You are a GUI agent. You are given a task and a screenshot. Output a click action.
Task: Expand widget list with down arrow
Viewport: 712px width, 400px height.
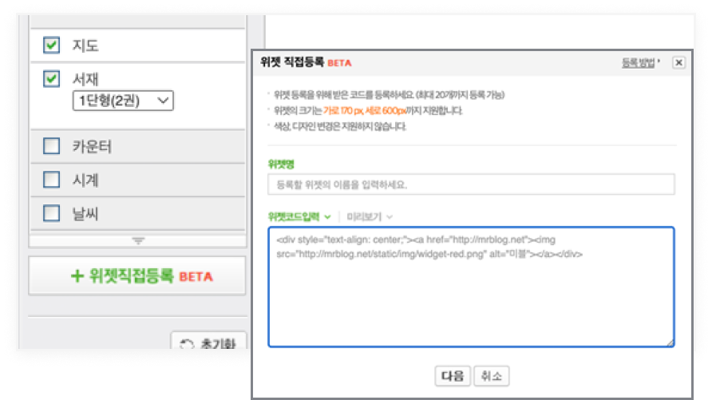(138, 240)
